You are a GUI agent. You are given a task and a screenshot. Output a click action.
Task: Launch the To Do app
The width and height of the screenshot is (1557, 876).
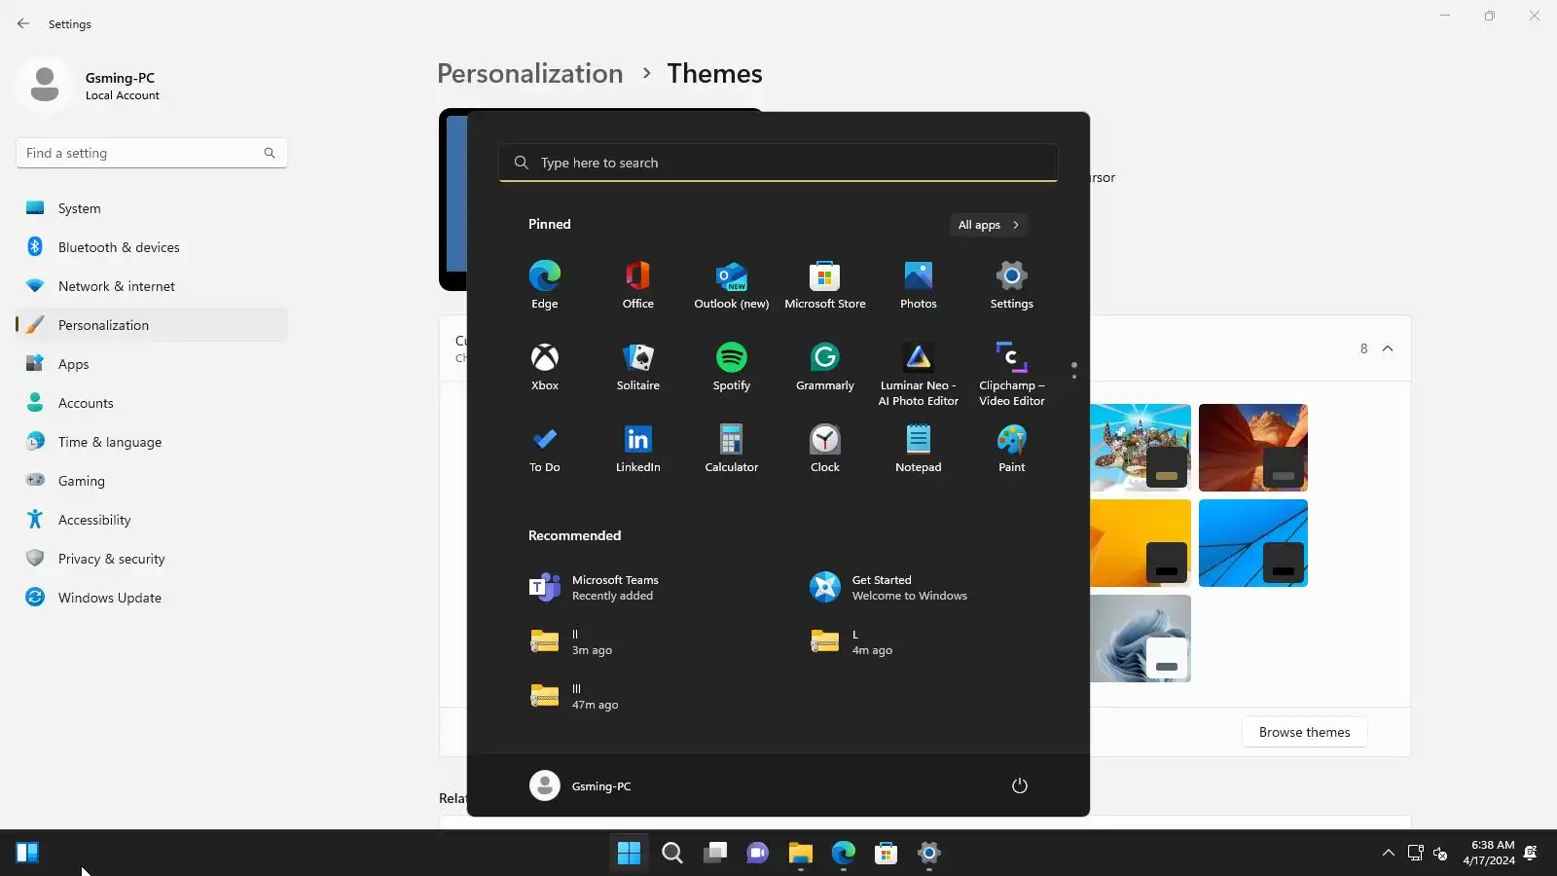545,449
